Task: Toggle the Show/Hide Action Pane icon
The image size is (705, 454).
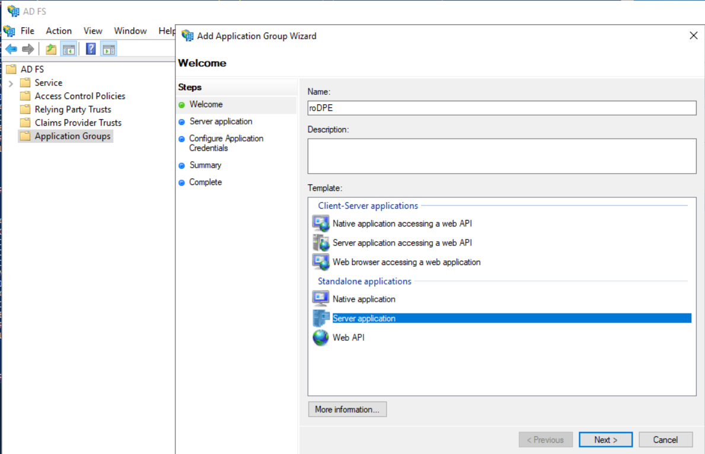Action: point(109,49)
